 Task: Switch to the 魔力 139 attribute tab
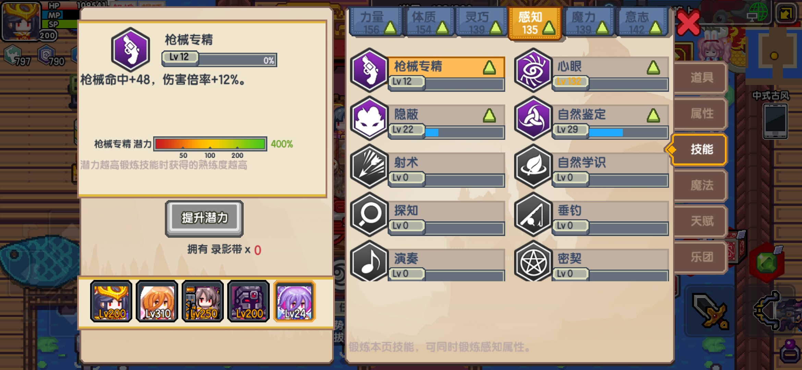coord(588,22)
